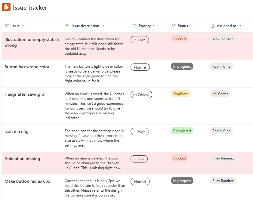
Task: Click the Blocked badge on Illustration row
Action: coord(179,39)
